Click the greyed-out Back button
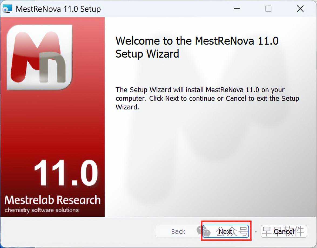The image size is (317, 248). pyautogui.click(x=178, y=231)
